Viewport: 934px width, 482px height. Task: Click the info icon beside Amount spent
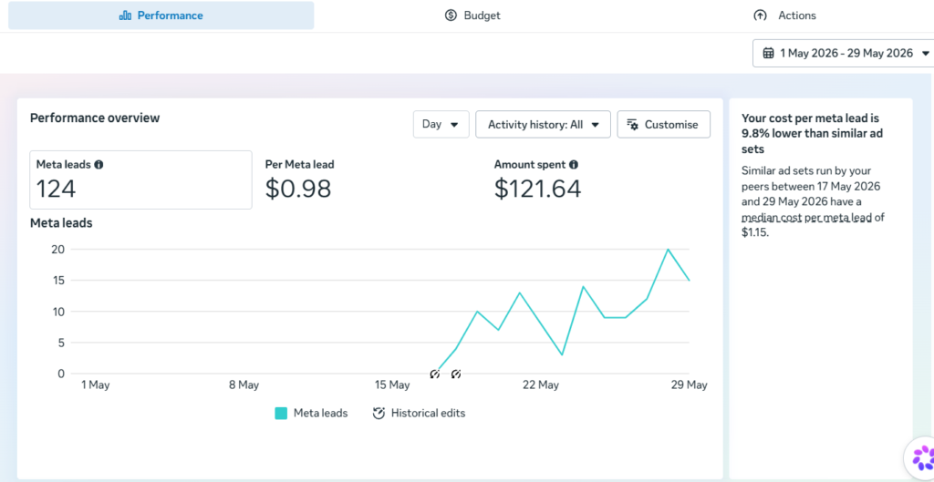coord(573,165)
